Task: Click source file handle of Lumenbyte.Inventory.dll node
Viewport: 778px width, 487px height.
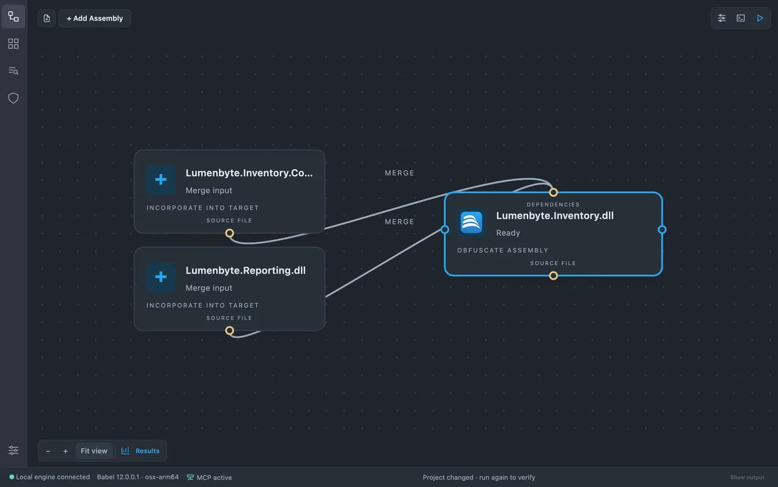Action: pos(553,276)
